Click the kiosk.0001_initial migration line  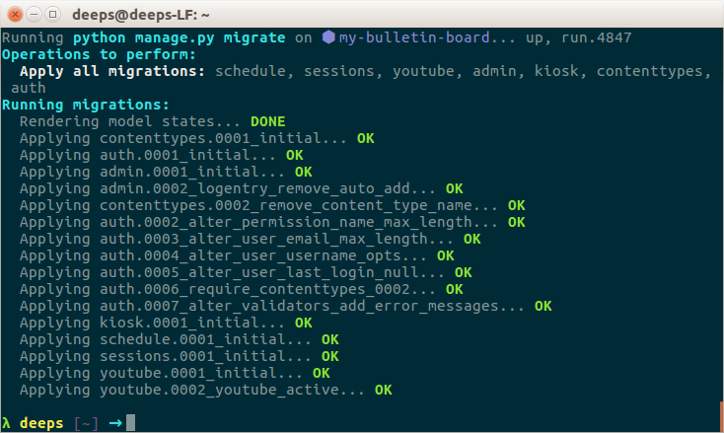166,323
